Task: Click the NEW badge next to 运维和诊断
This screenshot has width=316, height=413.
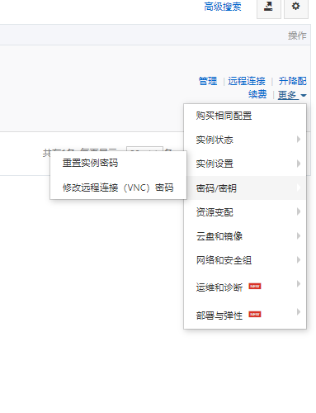Action: pos(255,287)
